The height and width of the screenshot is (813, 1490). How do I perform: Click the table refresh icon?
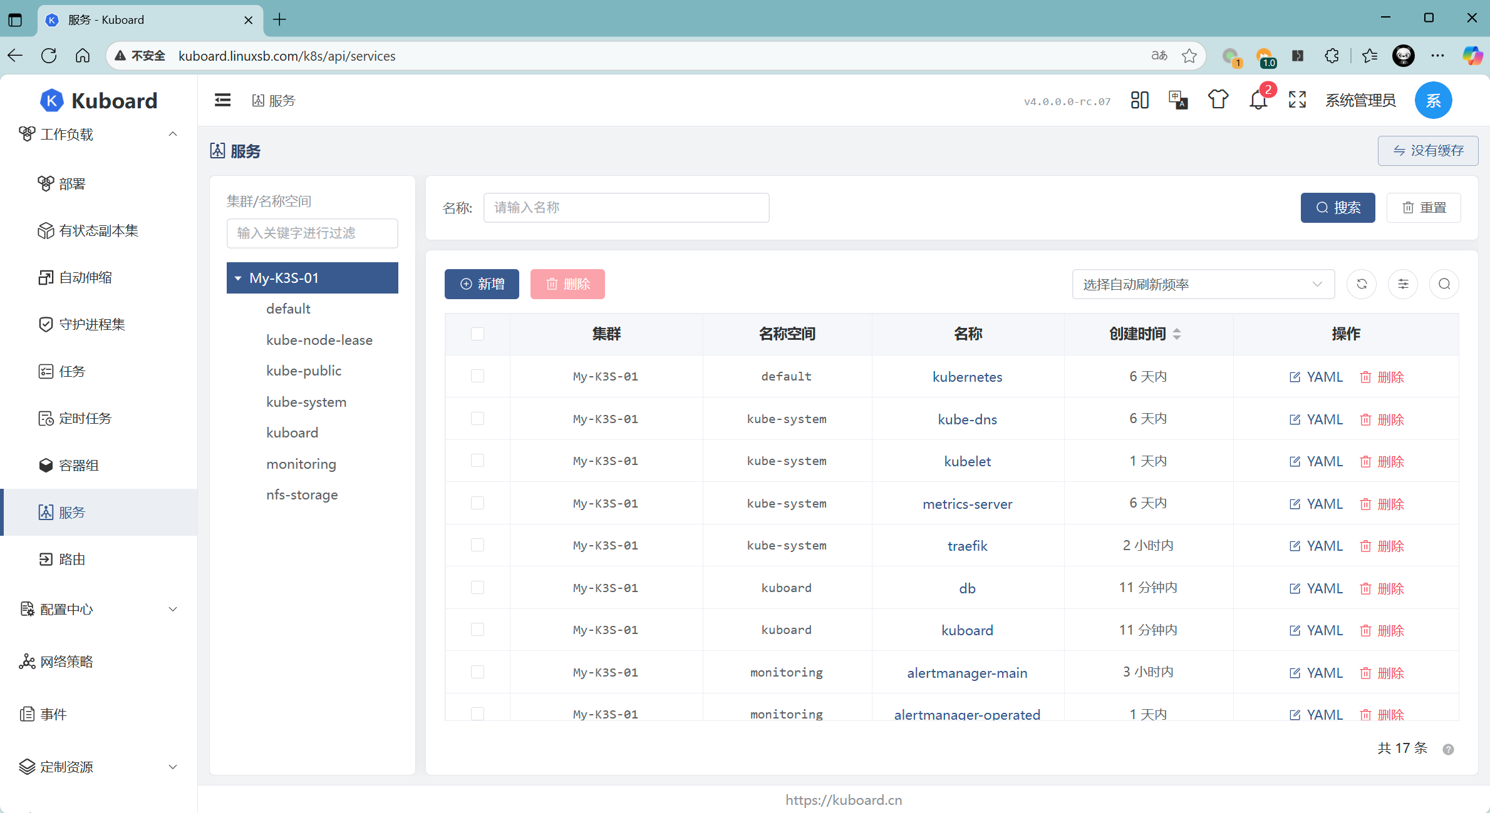(1362, 284)
